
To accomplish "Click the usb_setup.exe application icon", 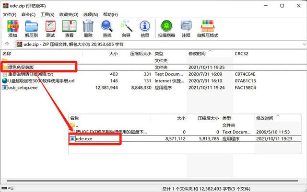I will coord(5,88).
